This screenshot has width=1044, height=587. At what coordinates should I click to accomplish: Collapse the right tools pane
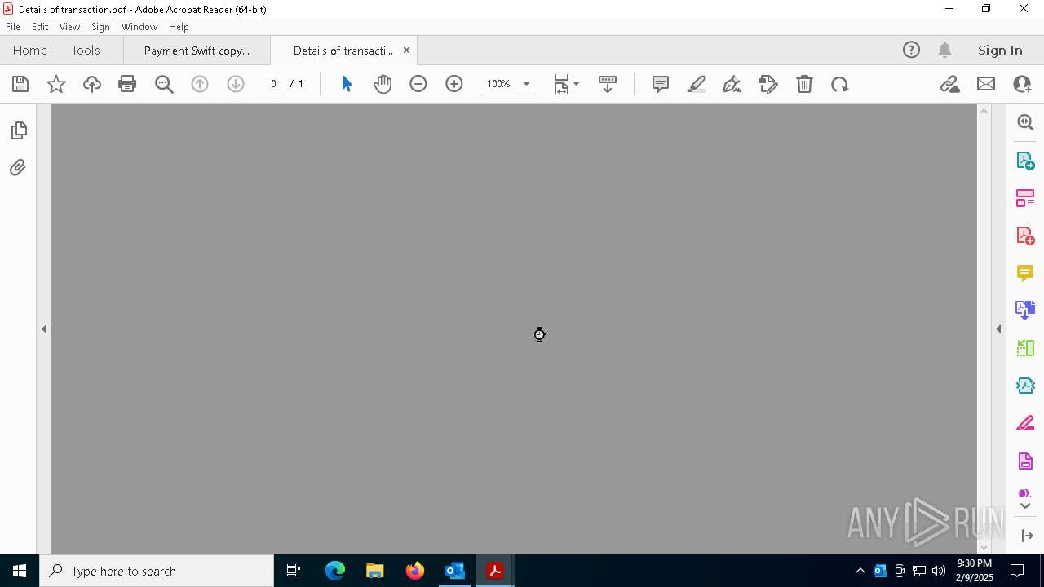(1027, 536)
